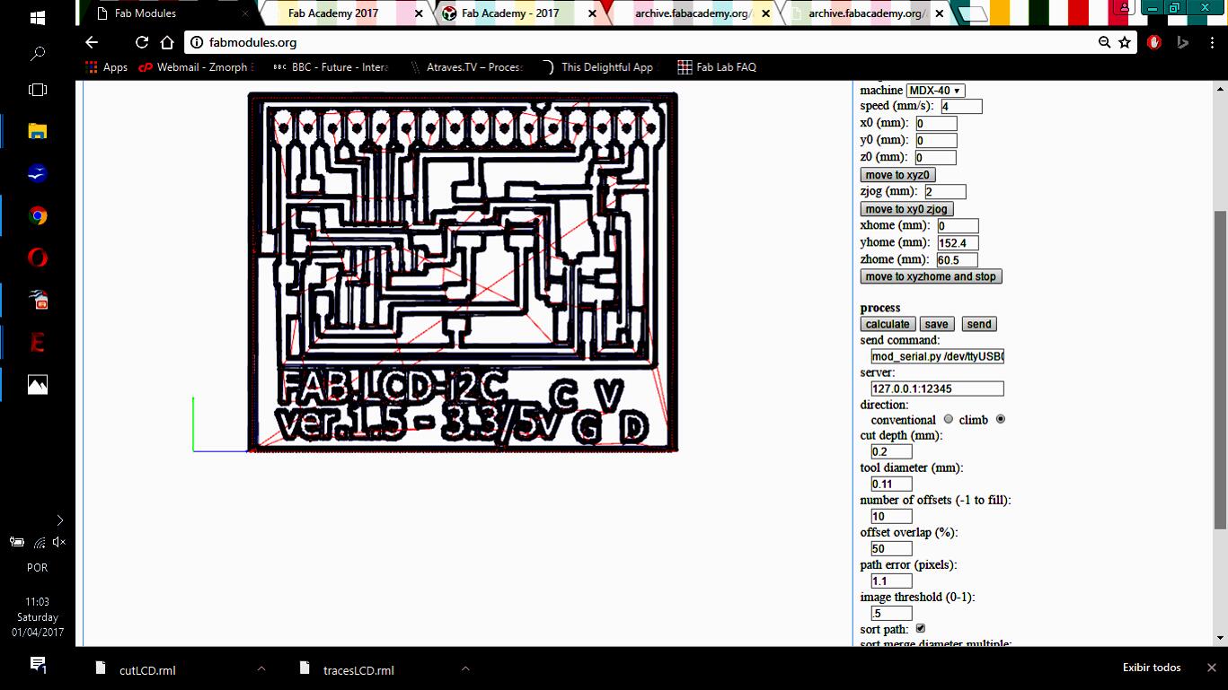Open the Webmail - Zmorph bookmark
Screen dimensions: 1228x690
[x=197, y=67]
